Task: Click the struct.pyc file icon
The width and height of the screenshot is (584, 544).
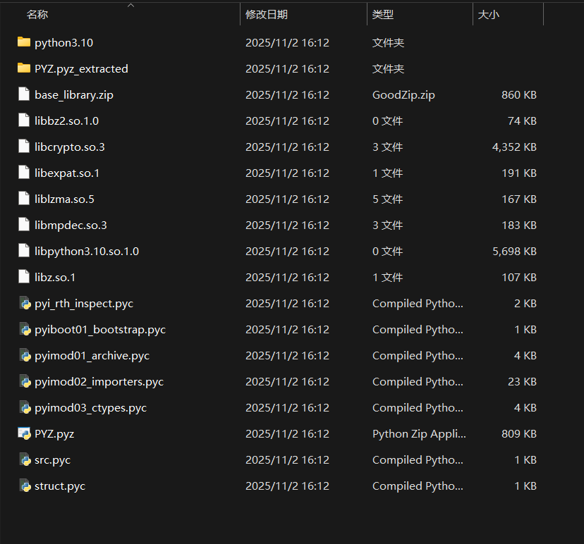Action: pyautogui.click(x=24, y=486)
